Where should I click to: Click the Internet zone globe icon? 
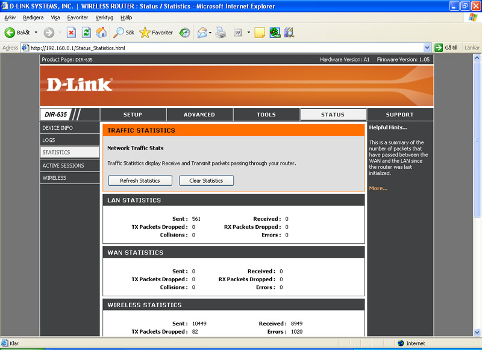(401, 343)
